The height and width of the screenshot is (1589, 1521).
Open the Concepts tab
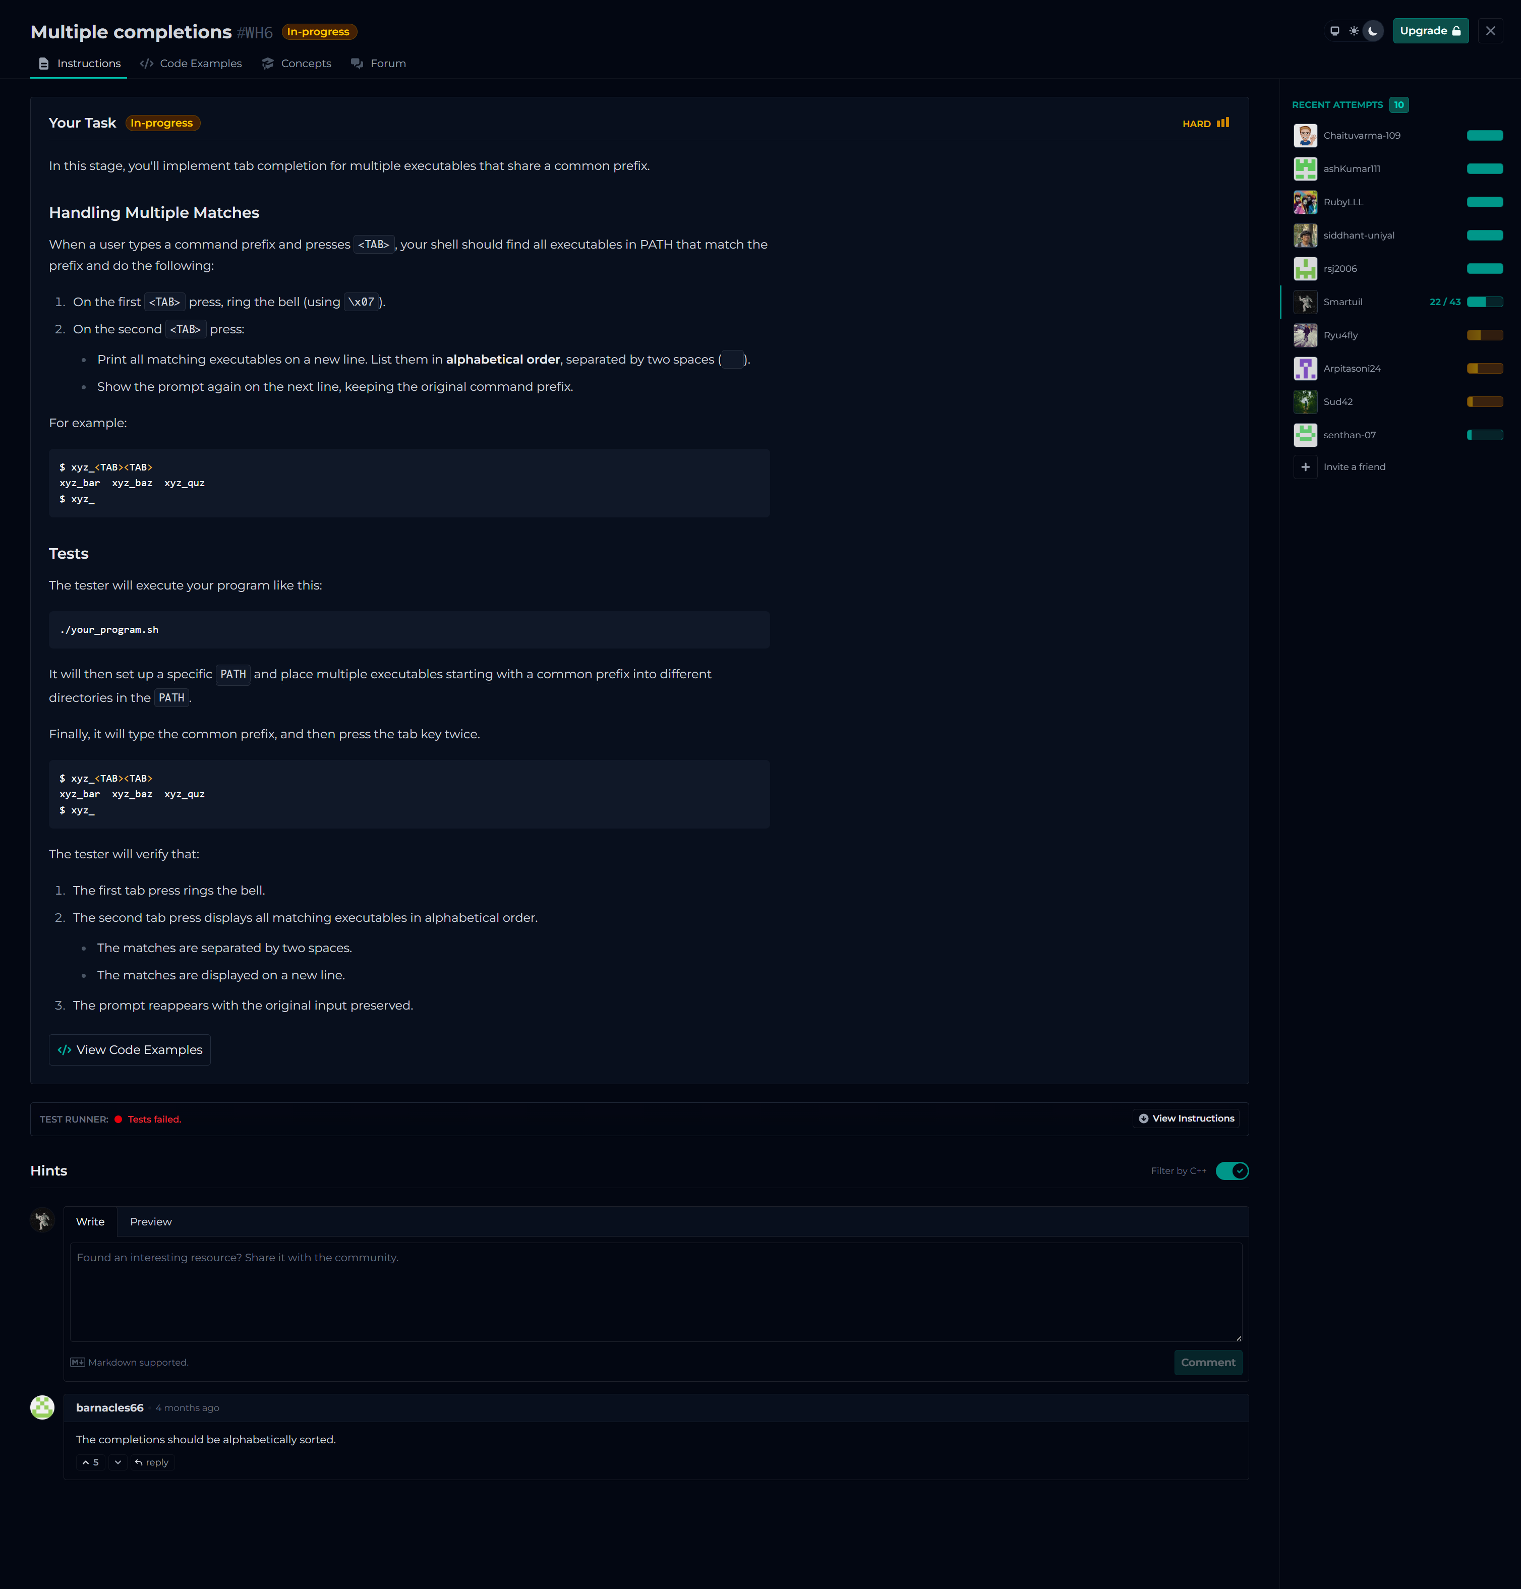297,63
